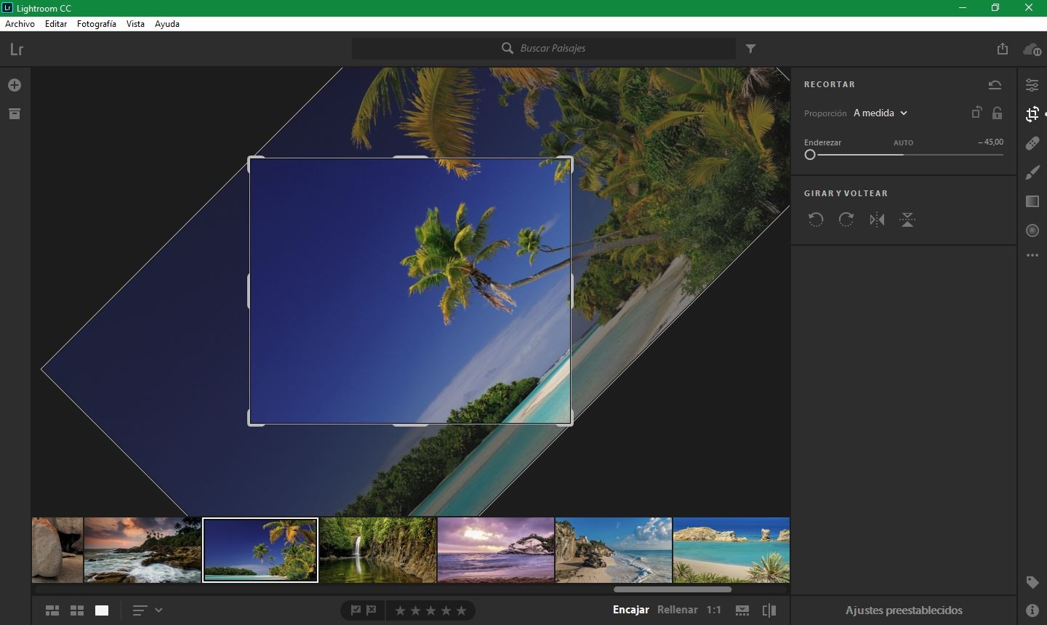
Task: Click the Enderezar slider handle
Action: (x=810, y=155)
